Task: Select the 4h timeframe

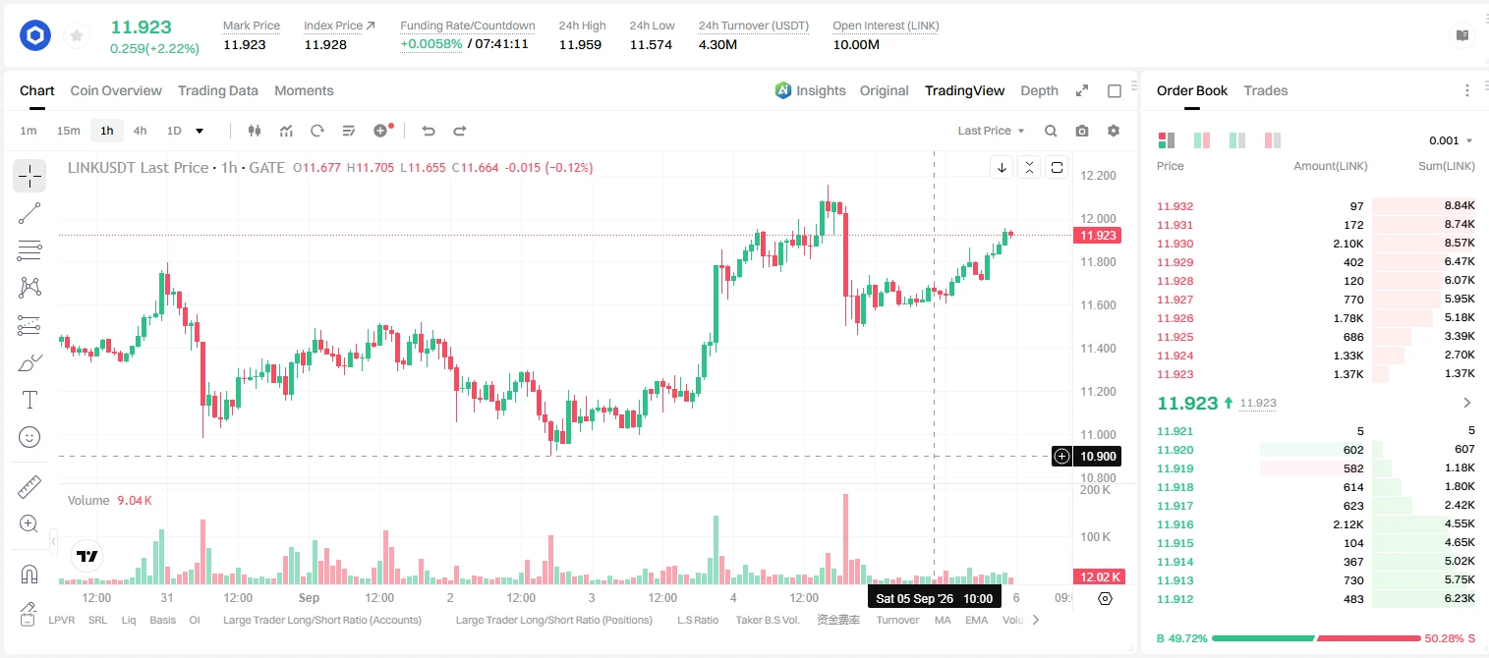Action: pos(141,131)
